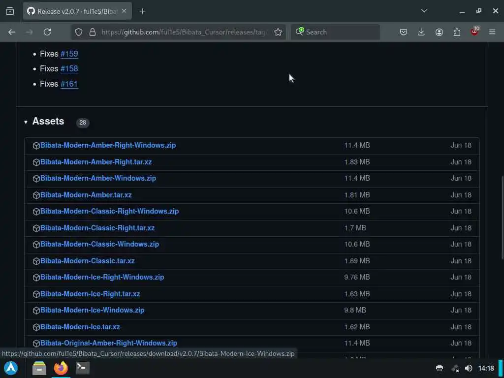The width and height of the screenshot is (504, 378).
Task: Download Bibata-Modern-Classic.tar.xz
Action: (88, 261)
